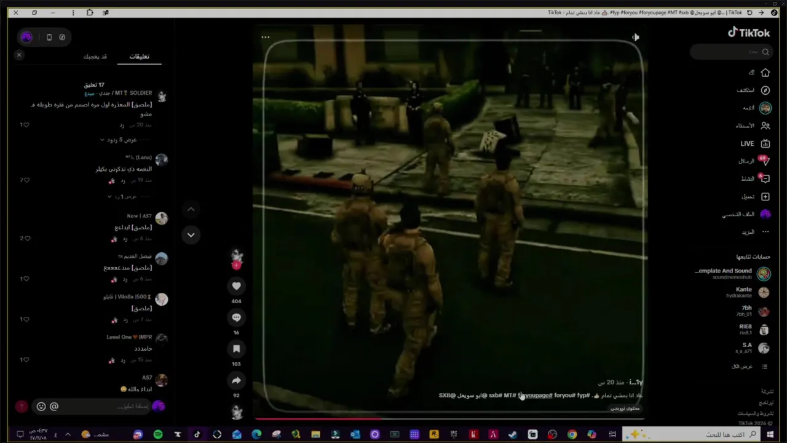Go to previous video with up chevron
The height and width of the screenshot is (443, 787).
[x=191, y=209]
